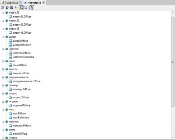Open the cameras view icon
The image size is (176, 140).
[12, 8]
